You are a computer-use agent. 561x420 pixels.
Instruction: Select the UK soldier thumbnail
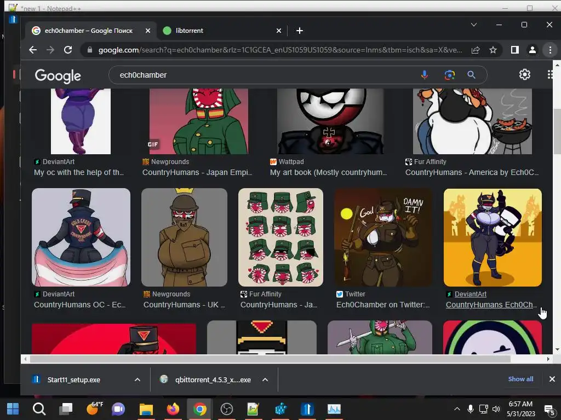pos(184,237)
